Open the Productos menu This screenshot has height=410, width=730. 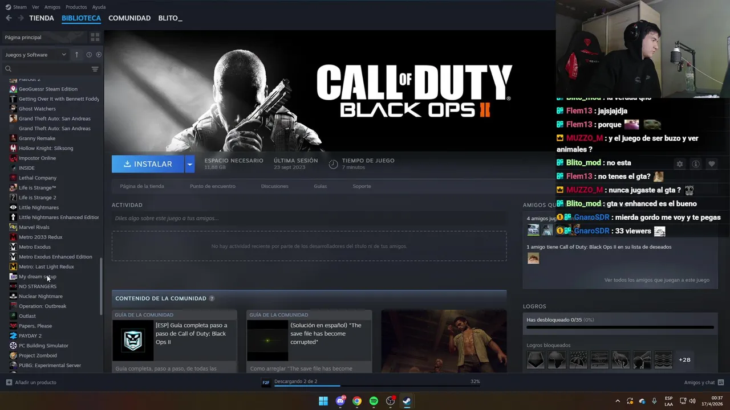pyautogui.click(x=76, y=7)
